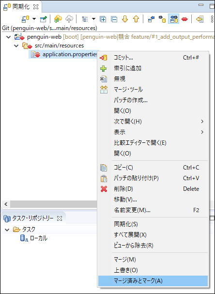
Task: Choose 索引に追加 from context menu
Action: click(x=153, y=68)
